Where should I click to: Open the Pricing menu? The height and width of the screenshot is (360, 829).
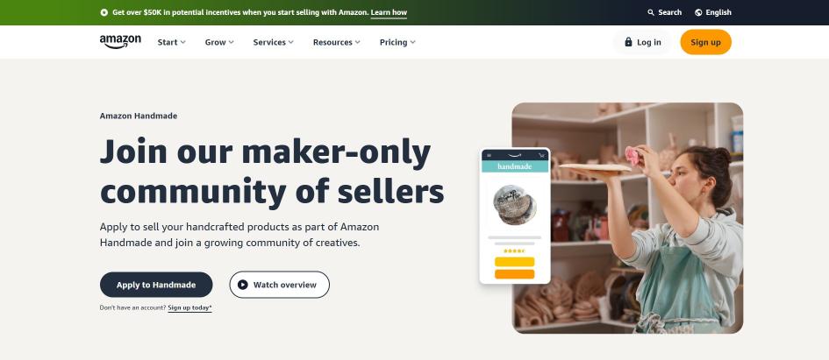(x=397, y=42)
